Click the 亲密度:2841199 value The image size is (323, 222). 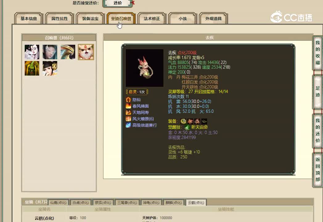coord(182,138)
